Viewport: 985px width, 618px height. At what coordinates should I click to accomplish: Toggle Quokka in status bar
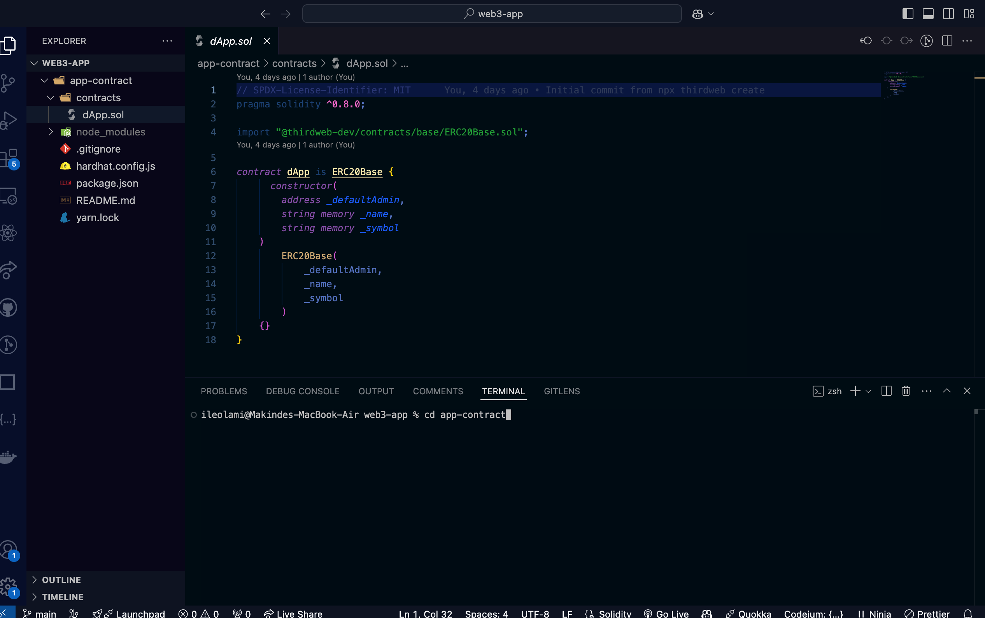coord(748,613)
